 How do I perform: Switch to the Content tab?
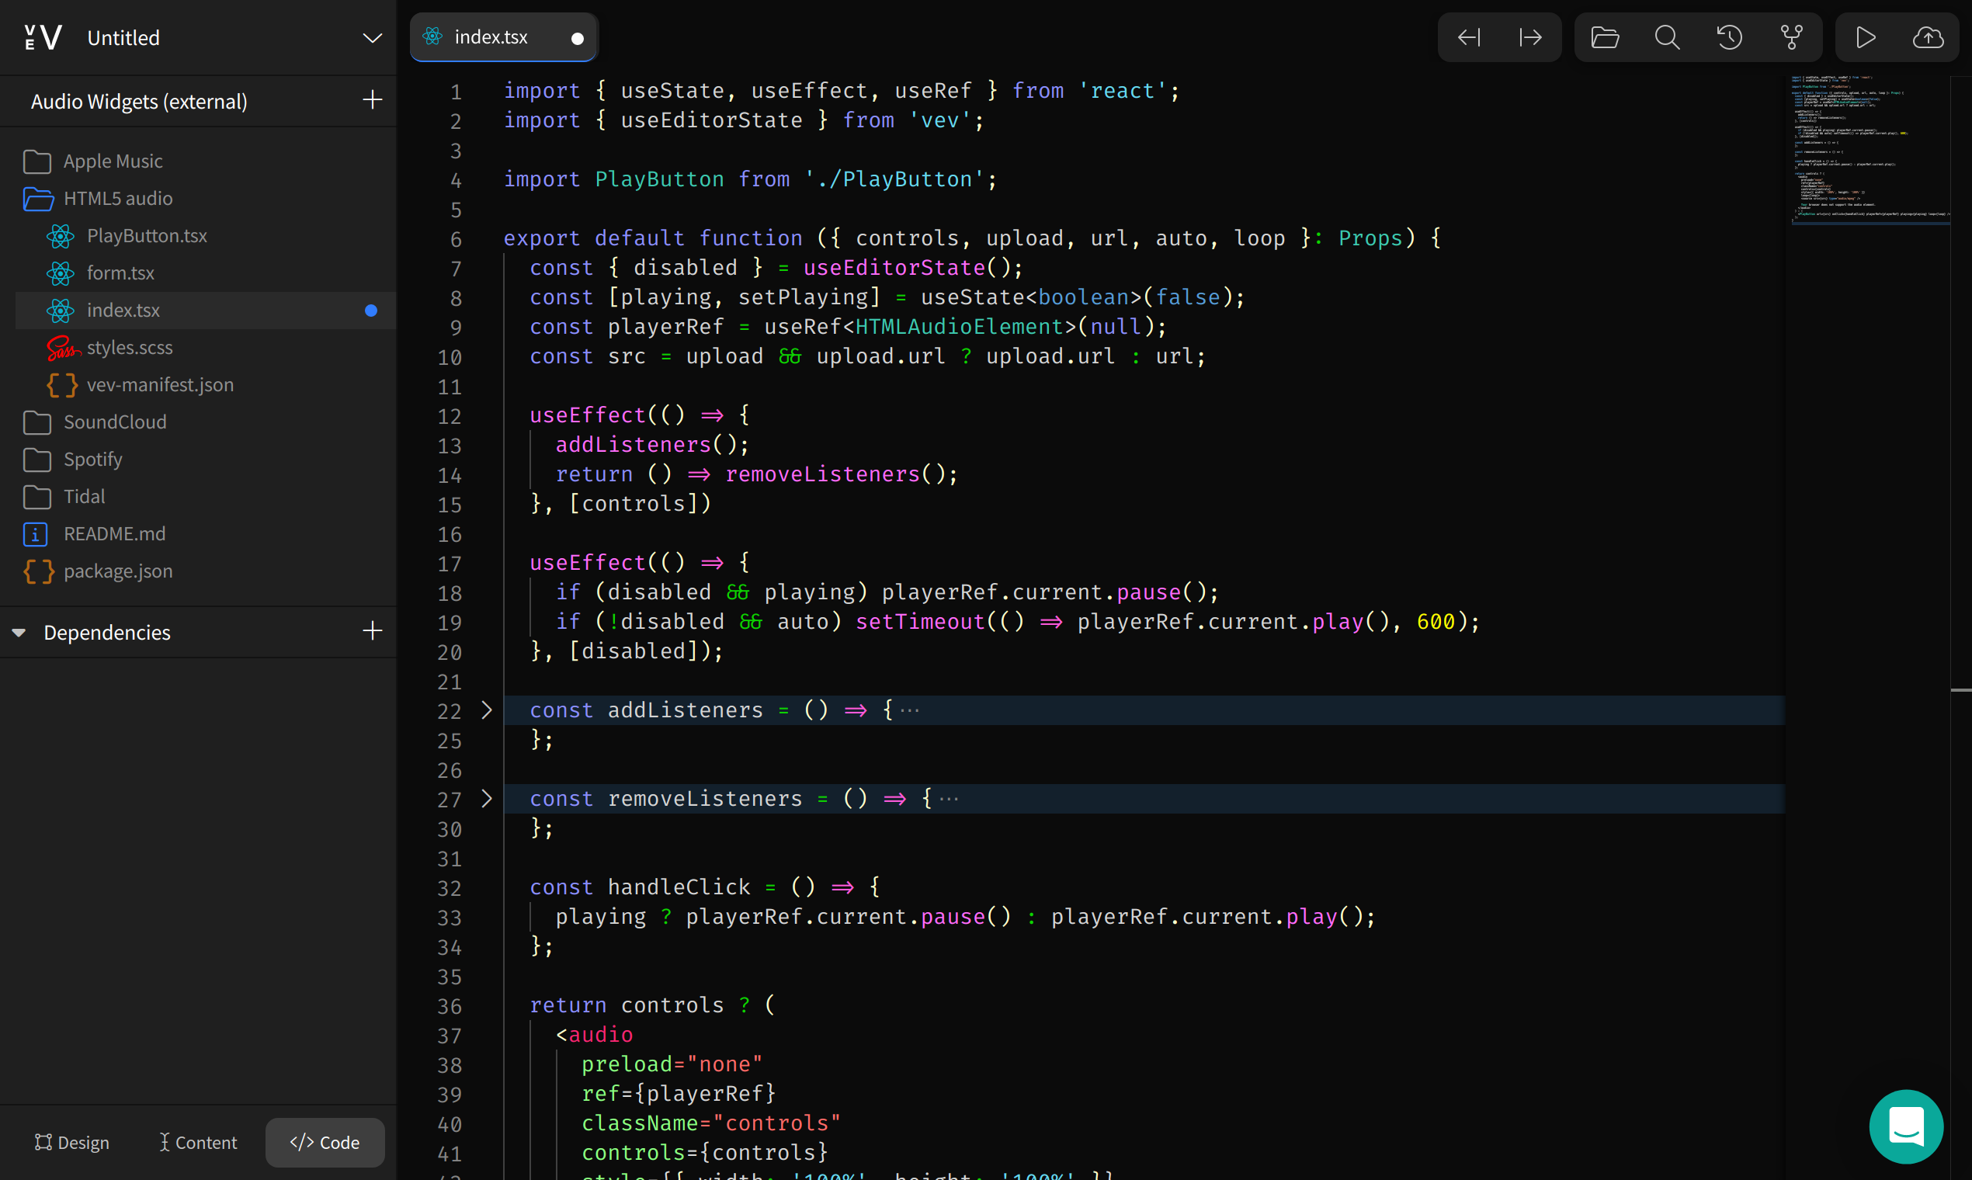[198, 1143]
